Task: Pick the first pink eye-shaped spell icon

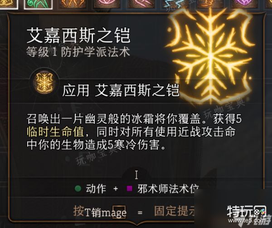Action: (x=107, y=4)
